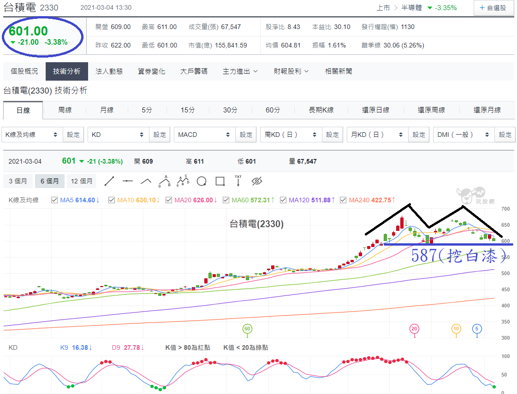
Task: Switch to the 長期K線 chart tab
Action: 321,110
